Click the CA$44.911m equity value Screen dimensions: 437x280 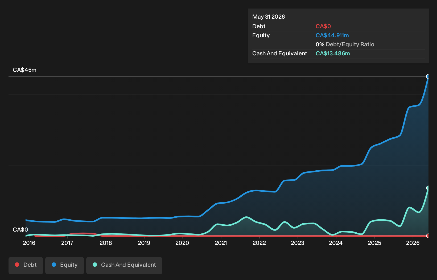[332, 35]
